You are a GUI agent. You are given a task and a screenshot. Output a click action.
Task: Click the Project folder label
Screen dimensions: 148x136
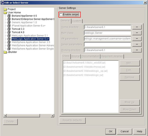click(12, 9)
